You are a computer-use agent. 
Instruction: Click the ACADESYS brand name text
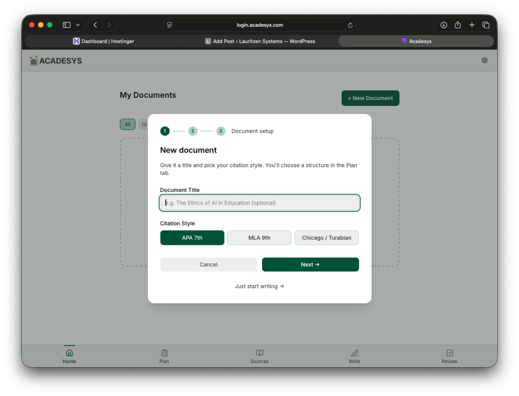[x=61, y=61]
